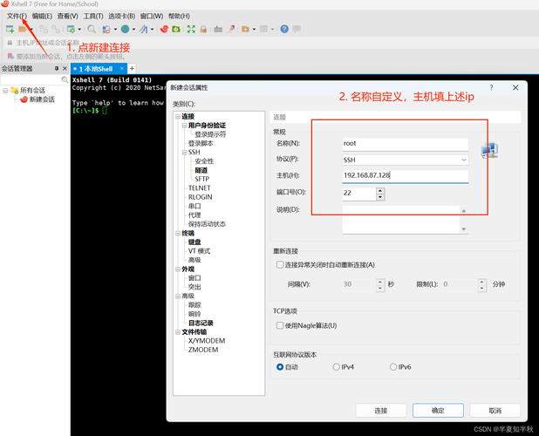Screen dimensions: 539x436
Task: Click the green Xagent toolbar icon
Action: pyautogui.click(x=176, y=29)
